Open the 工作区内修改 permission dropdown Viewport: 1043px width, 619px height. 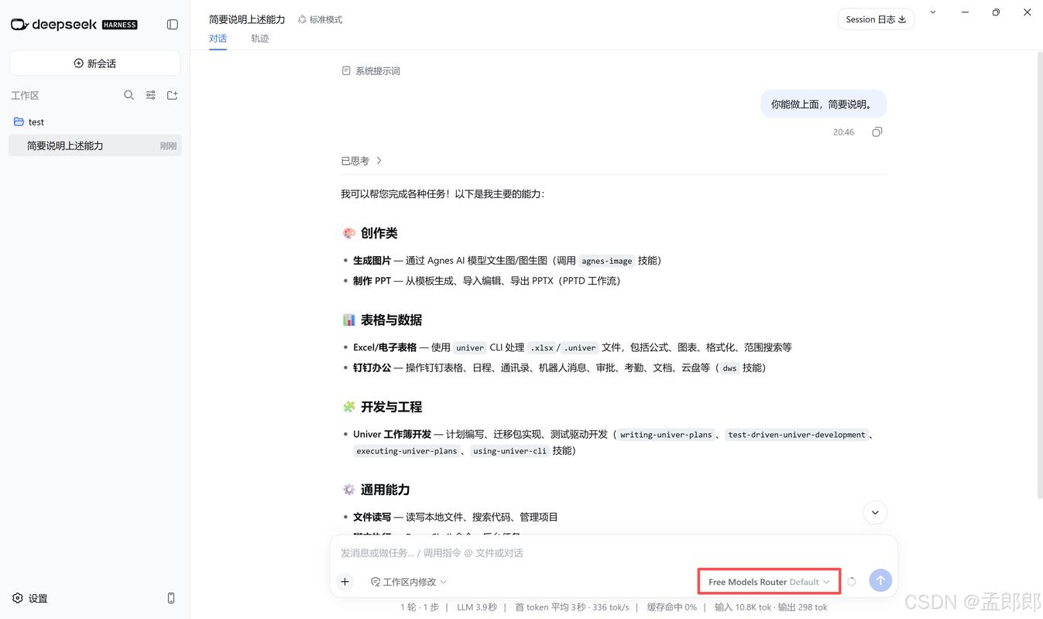tap(409, 582)
